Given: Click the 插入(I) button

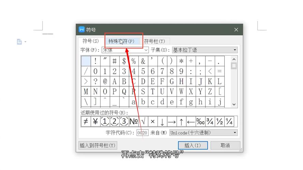Looking at the screenshot, I should (x=193, y=145).
